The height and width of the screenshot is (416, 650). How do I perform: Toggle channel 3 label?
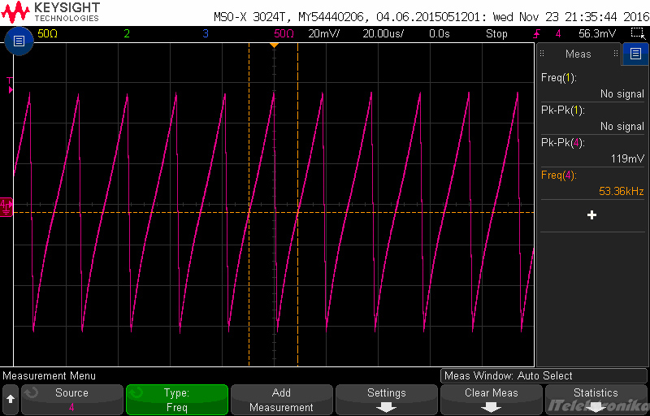point(206,34)
